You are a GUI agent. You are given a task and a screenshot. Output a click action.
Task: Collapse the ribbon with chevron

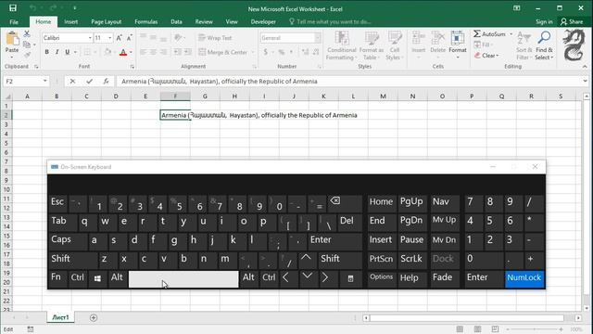[x=585, y=67]
